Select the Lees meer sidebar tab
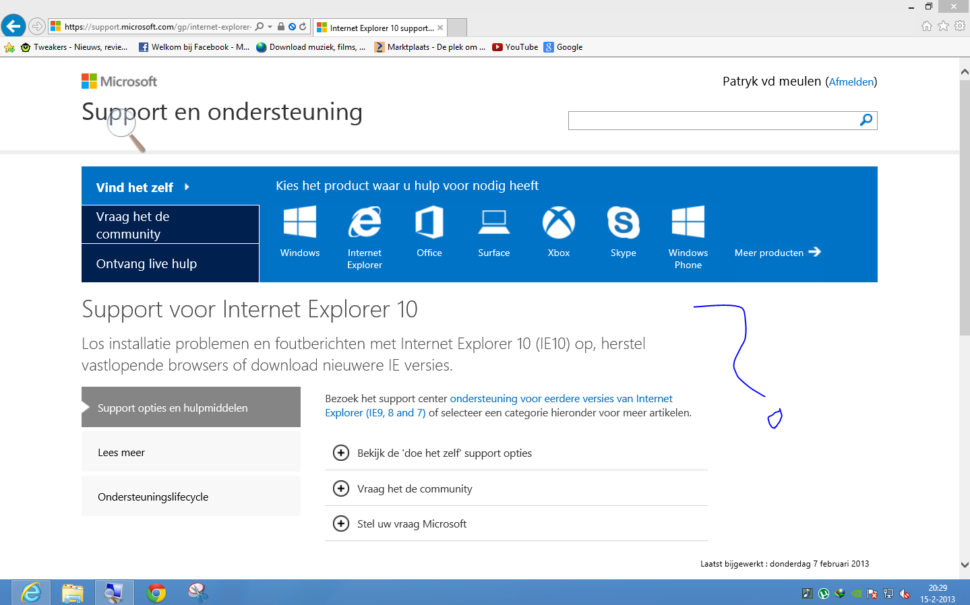Screen dimensions: 970x605 pyautogui.click(x=191, y=452)
